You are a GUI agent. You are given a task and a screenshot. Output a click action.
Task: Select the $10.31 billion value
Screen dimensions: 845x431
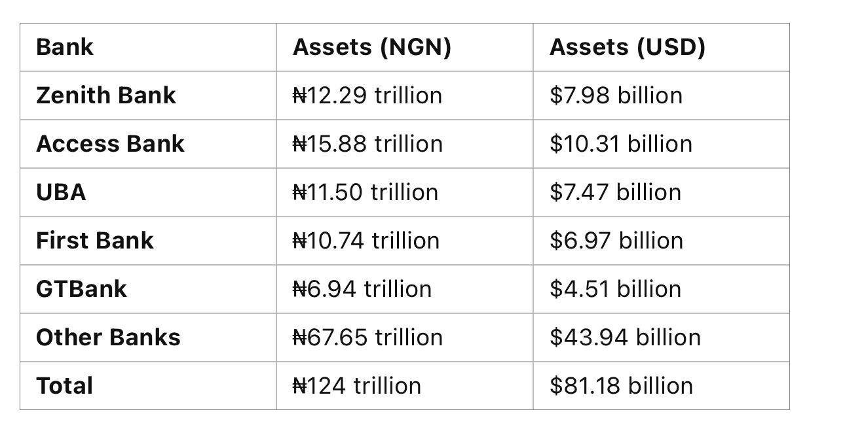click(x=620, y=144)
